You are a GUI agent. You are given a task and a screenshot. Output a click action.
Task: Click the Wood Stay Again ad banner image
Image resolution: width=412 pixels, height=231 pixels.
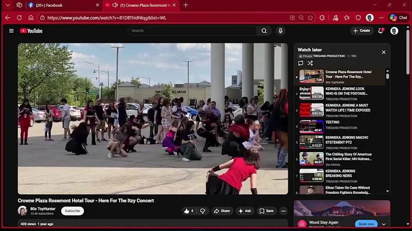342,209
